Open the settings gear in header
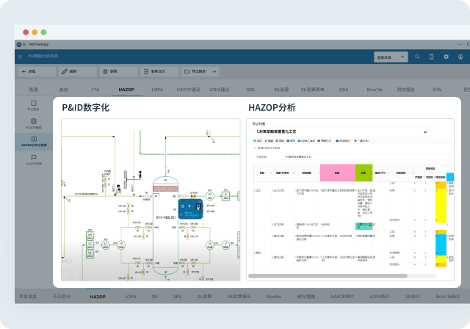This screenshot has width=470, height=329. [446, 57]
